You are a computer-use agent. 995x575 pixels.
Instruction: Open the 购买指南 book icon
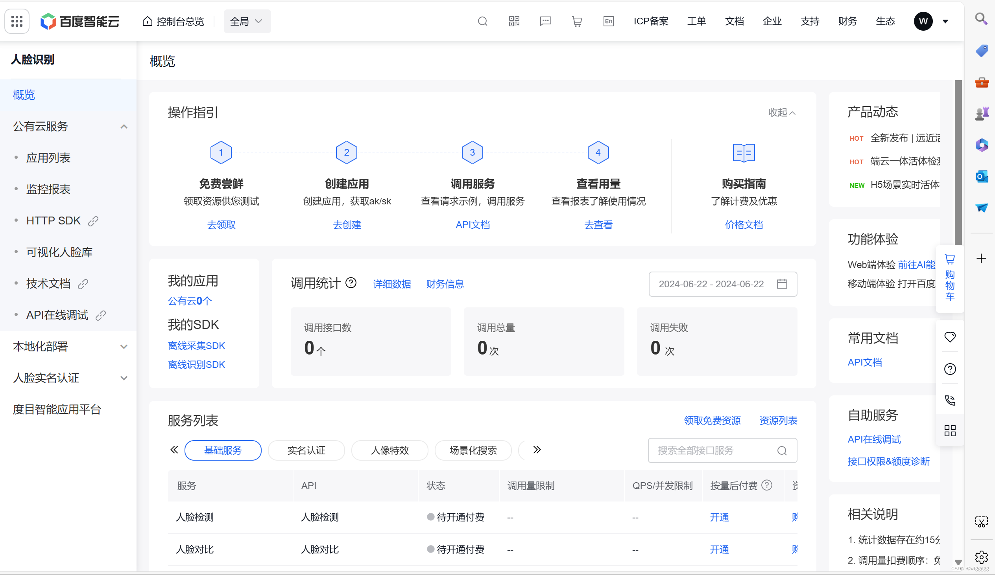744,153
